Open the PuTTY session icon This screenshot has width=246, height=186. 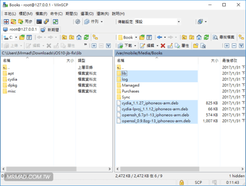46,22
